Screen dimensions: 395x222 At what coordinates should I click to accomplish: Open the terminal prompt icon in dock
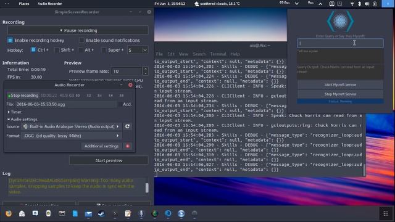115,214
